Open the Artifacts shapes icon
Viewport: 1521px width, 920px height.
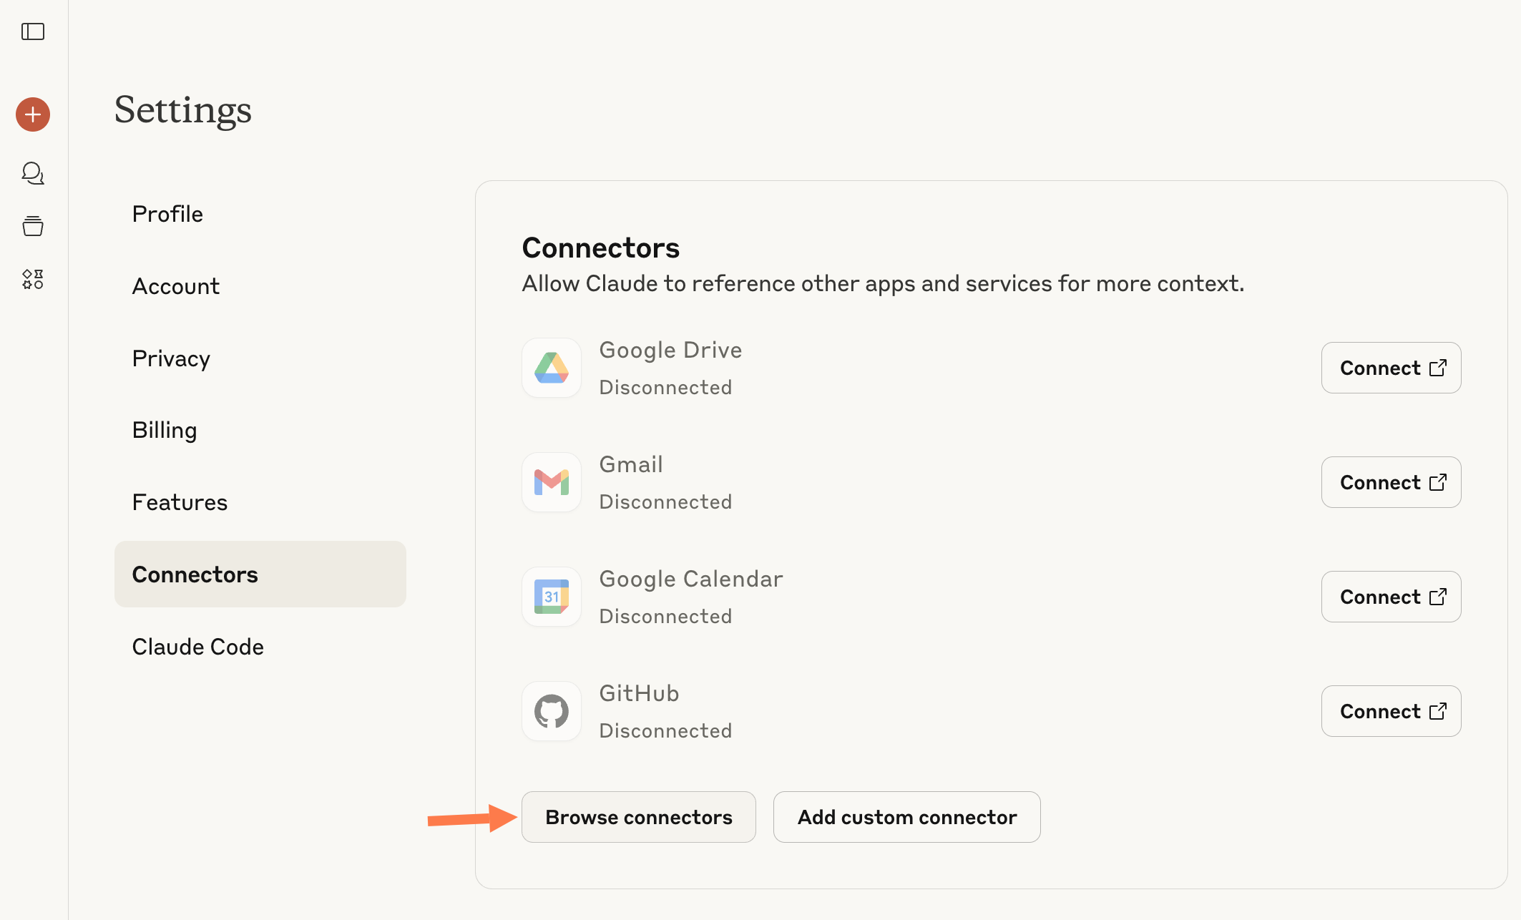click(33, 279)
